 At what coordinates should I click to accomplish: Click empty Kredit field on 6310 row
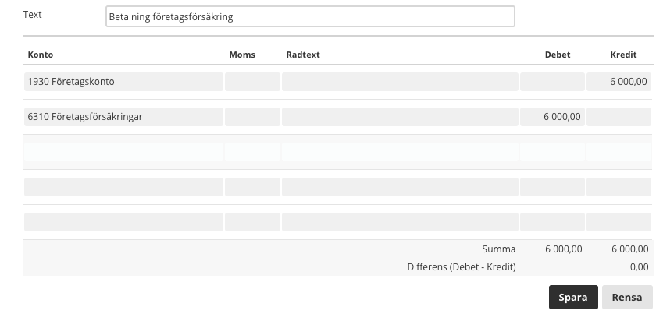tap(618, 116)
